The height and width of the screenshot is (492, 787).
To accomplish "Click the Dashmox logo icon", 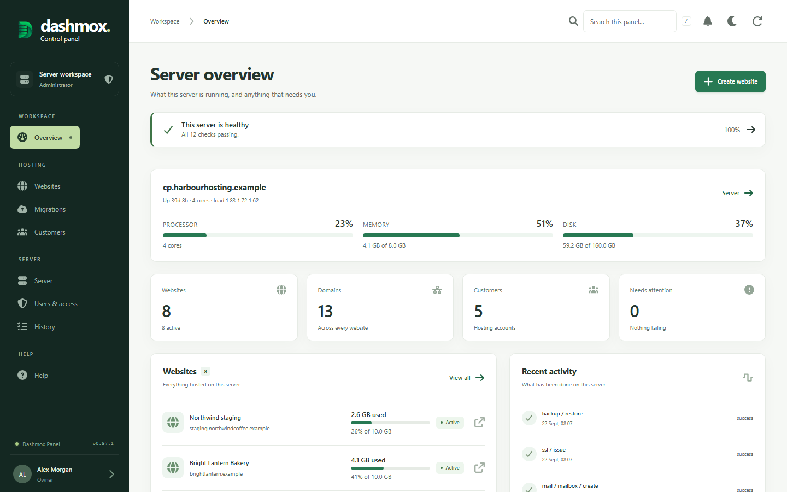I will (25, 30).
